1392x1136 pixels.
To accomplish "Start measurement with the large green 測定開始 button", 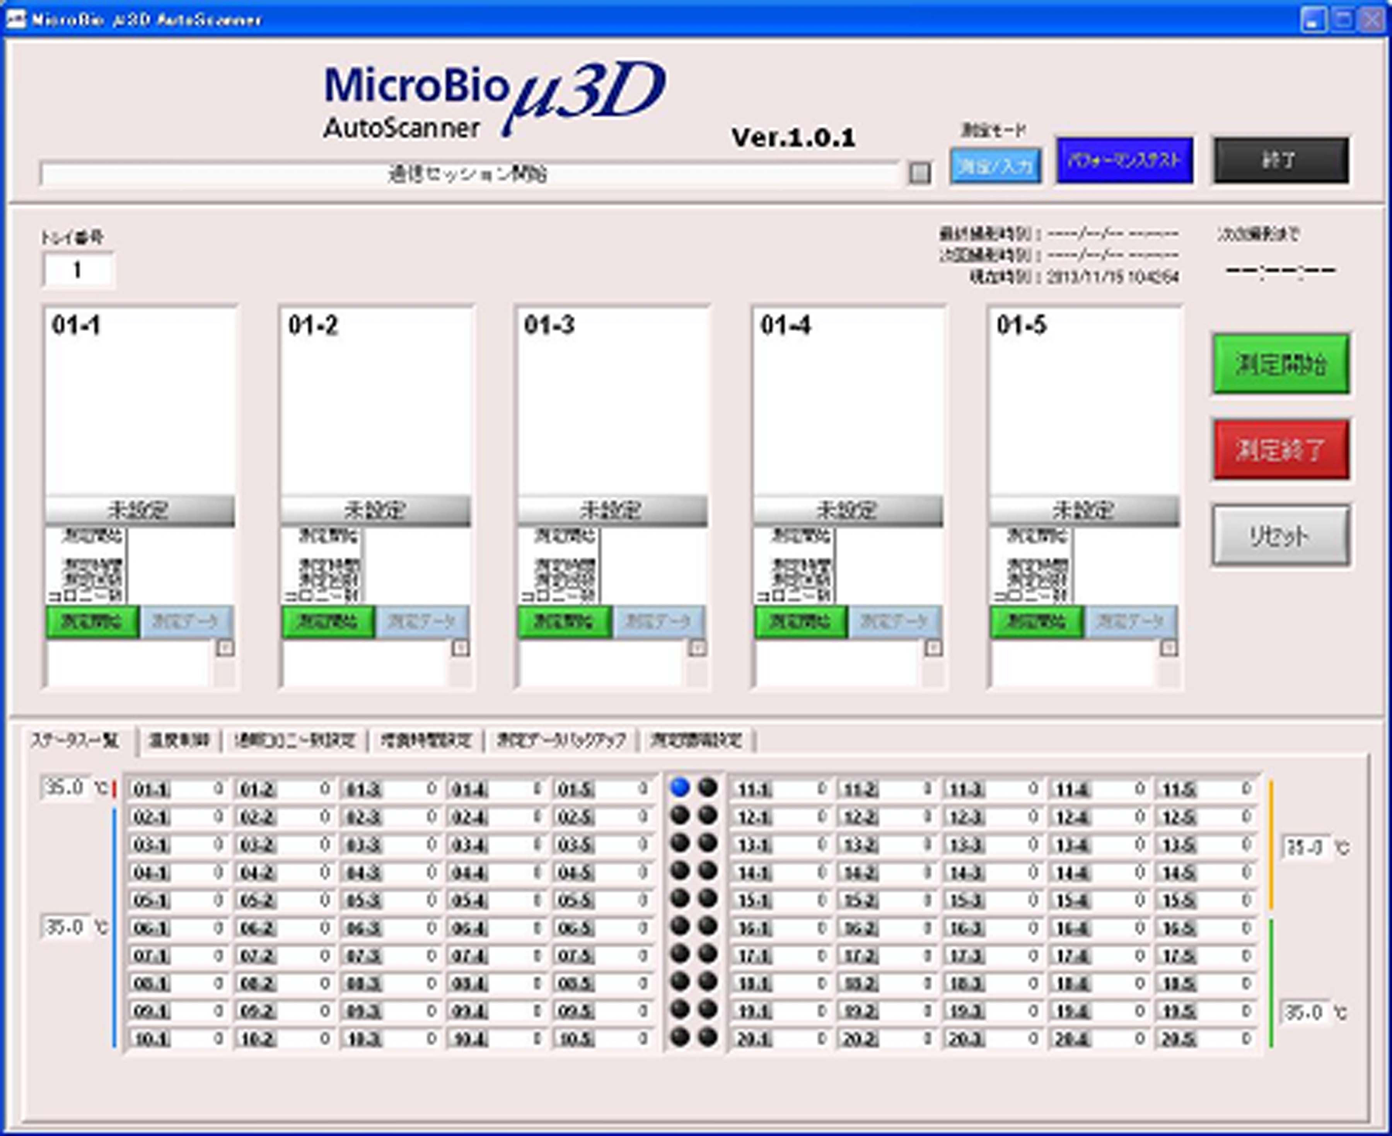I will point(1281,364).
